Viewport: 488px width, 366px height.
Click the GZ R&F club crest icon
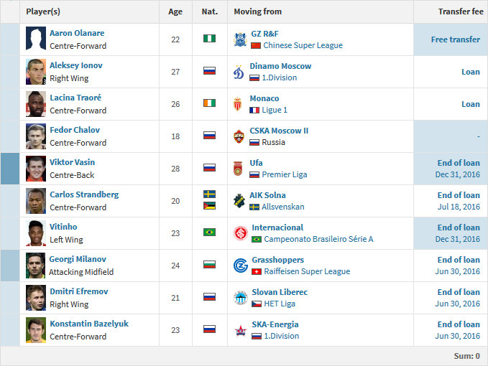pos(240,39)
